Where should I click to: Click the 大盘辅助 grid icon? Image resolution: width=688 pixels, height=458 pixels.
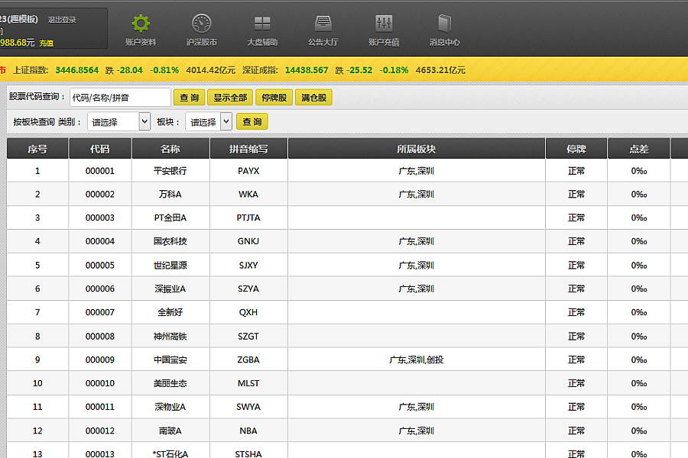tap(262, 24)
